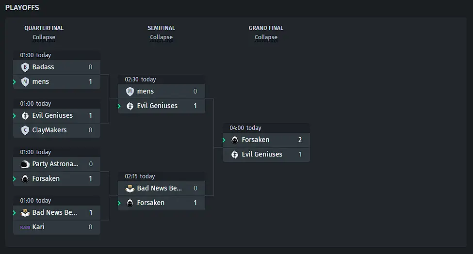Click the mens shield icon in quarterfinal
The width and height of the screenshot is (473, 254).
[x=25, y=81]
